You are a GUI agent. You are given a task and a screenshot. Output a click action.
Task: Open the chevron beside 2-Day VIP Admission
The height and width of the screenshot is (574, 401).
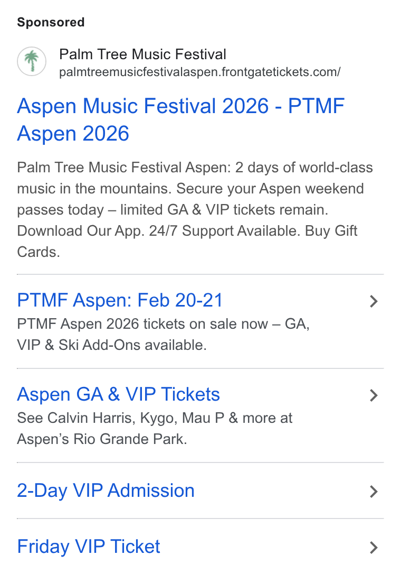click(x=373, y=491)
